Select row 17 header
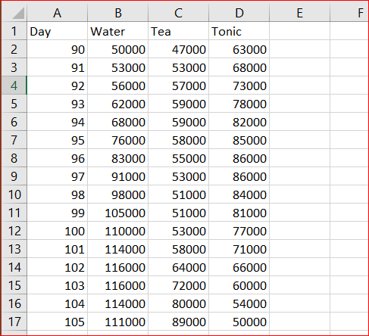Image resolution: width=369 pixels, height=336 pixels. [x=14, y=322]
